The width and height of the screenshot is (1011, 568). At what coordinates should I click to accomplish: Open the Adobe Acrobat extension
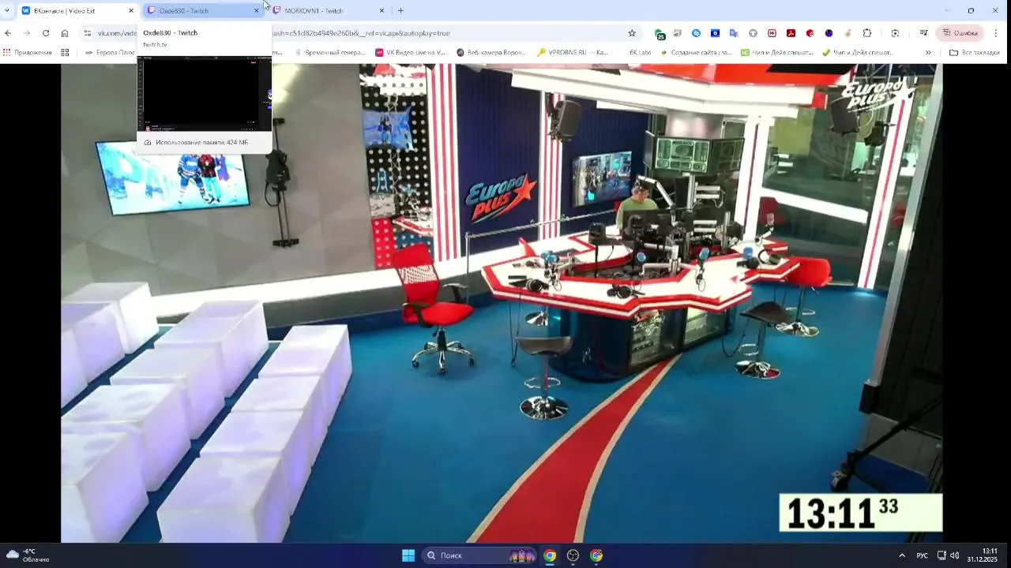[791, 33]
